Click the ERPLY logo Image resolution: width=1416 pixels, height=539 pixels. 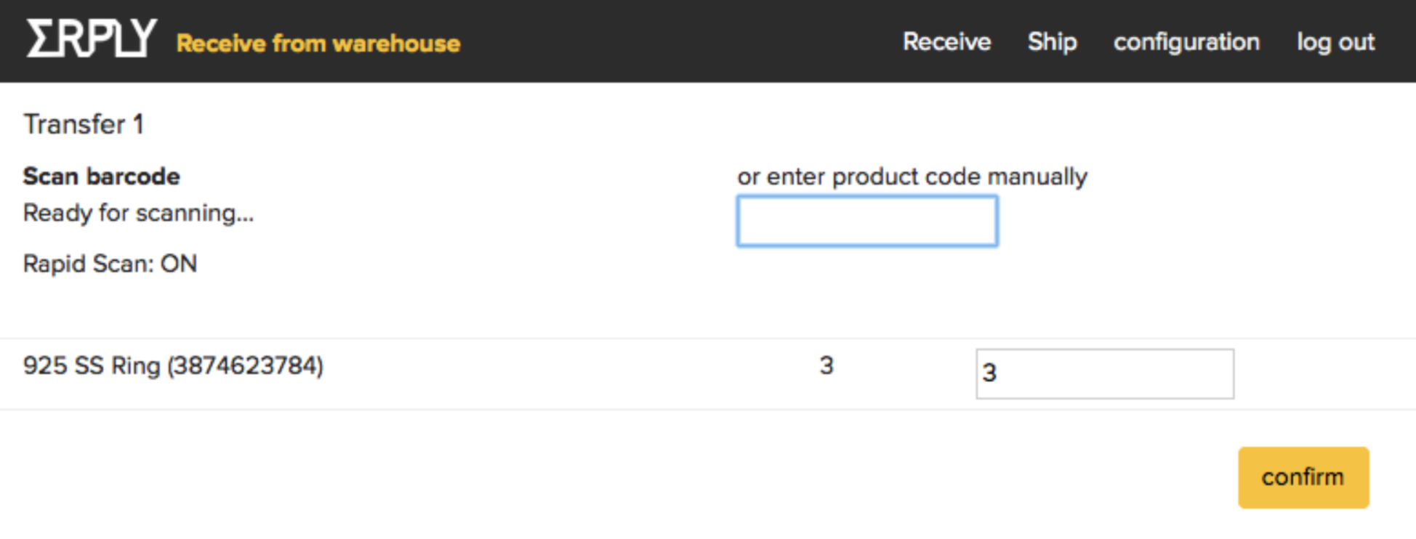click(92, 38)
